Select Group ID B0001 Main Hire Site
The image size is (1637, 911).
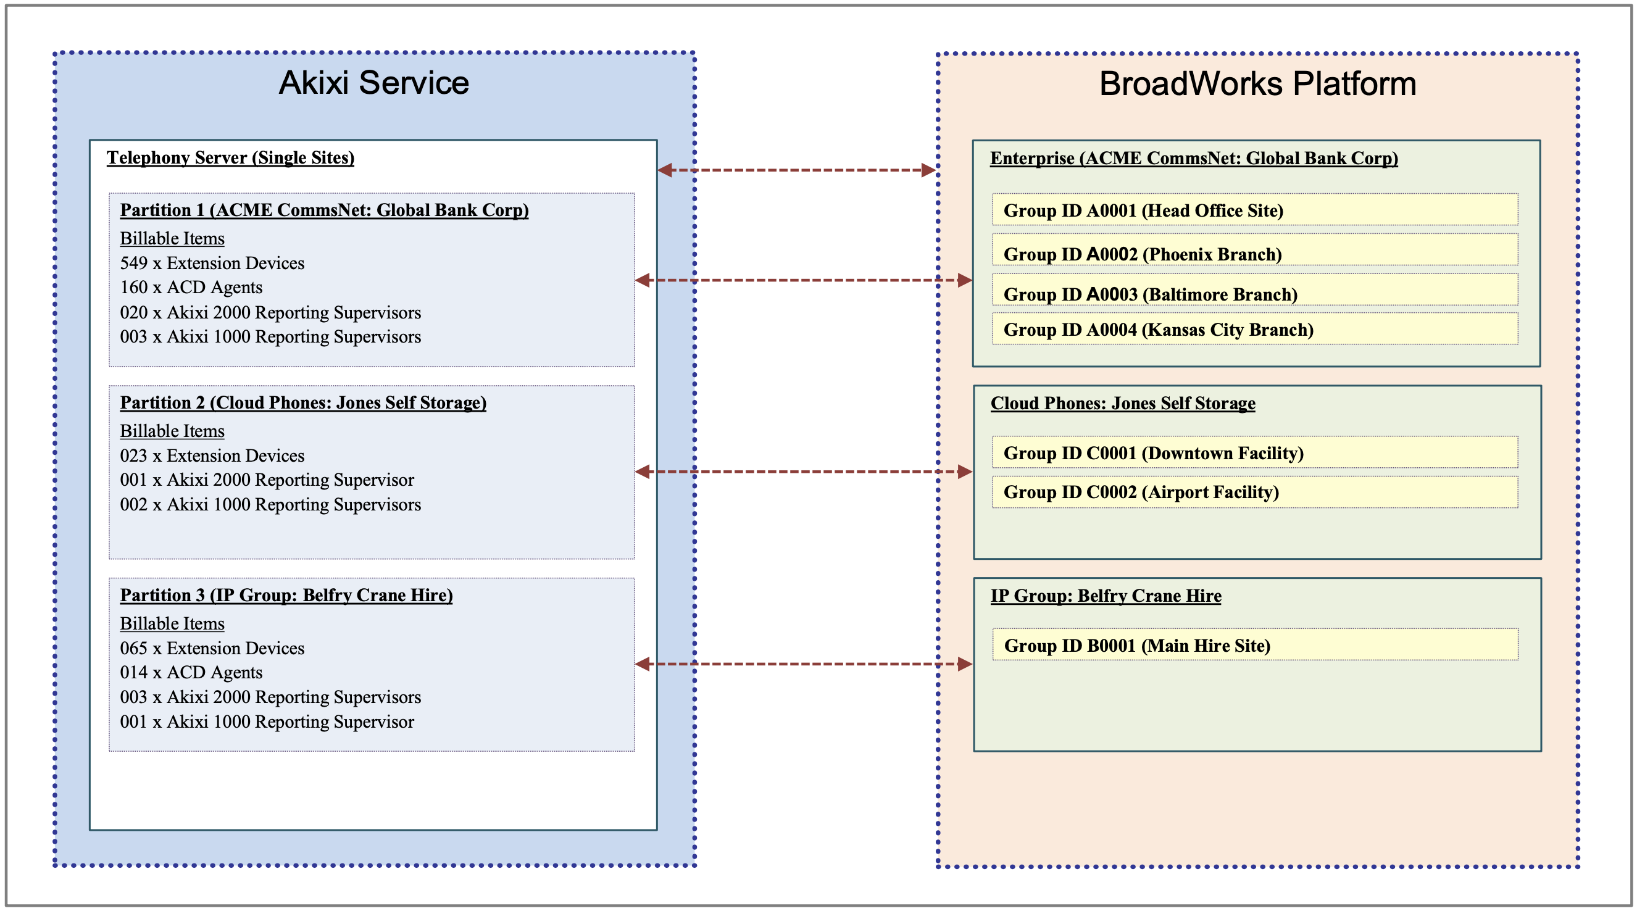(x=1254, y=646)
